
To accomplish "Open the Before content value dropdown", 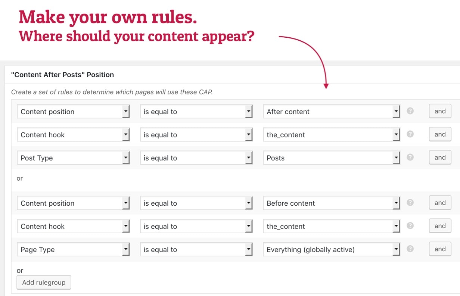I will (x=332, y=203).
